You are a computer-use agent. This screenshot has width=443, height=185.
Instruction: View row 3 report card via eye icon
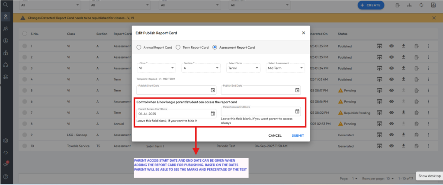(x=391, y=68)
